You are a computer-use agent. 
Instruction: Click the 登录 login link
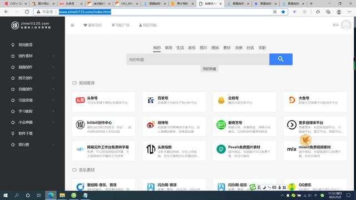335,25
